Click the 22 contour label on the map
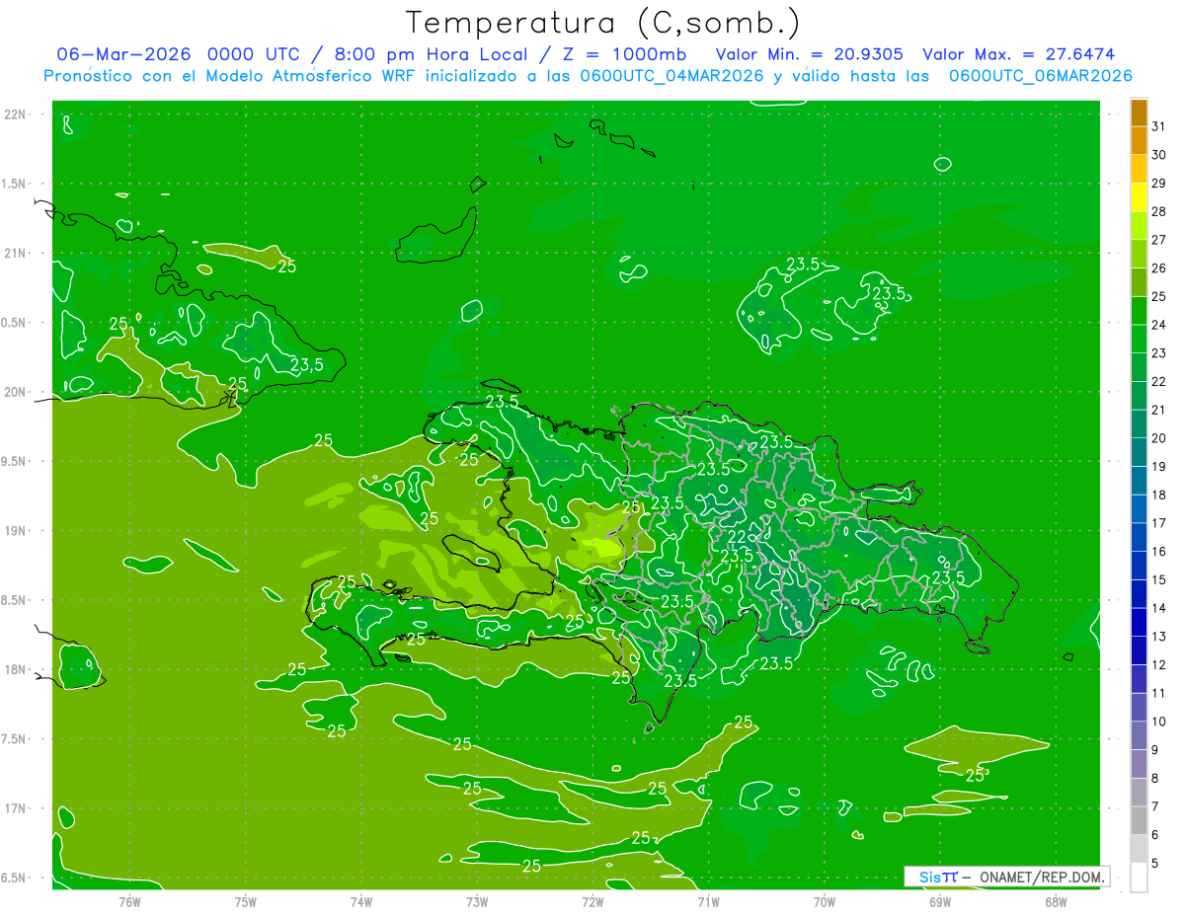Screen dimensions: 1185x915 737,537
